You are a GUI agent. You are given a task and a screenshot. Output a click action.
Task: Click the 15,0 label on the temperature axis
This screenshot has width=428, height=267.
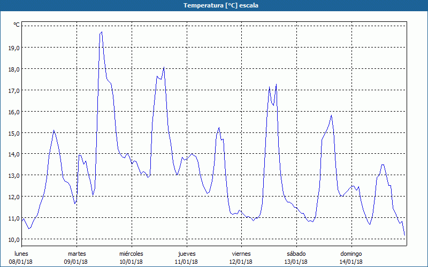point(14,133)
